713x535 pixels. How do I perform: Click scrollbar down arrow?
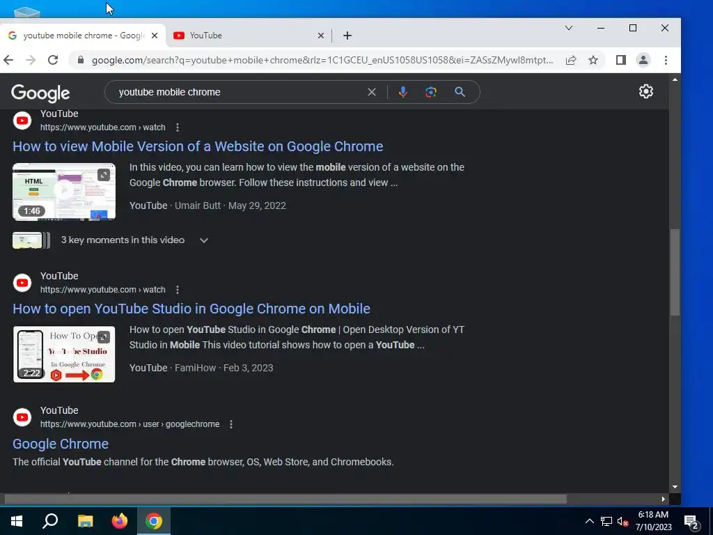pos(675,487)
